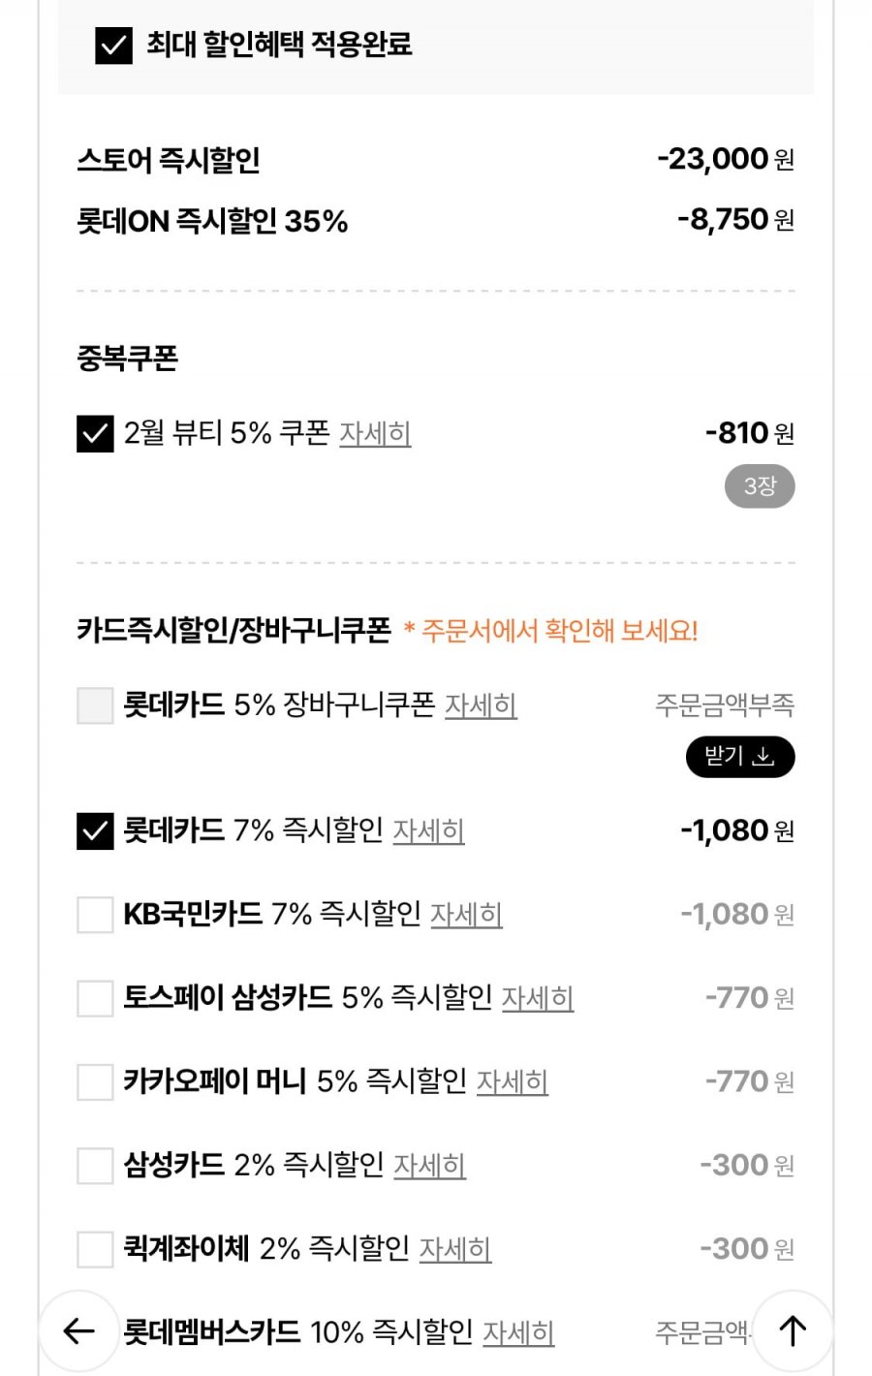This screenshot has width=872, height=1376.
Task: Toggle the 2월 뷰티 5% 쿠폰 checkbox
Action: click(95, 434)
